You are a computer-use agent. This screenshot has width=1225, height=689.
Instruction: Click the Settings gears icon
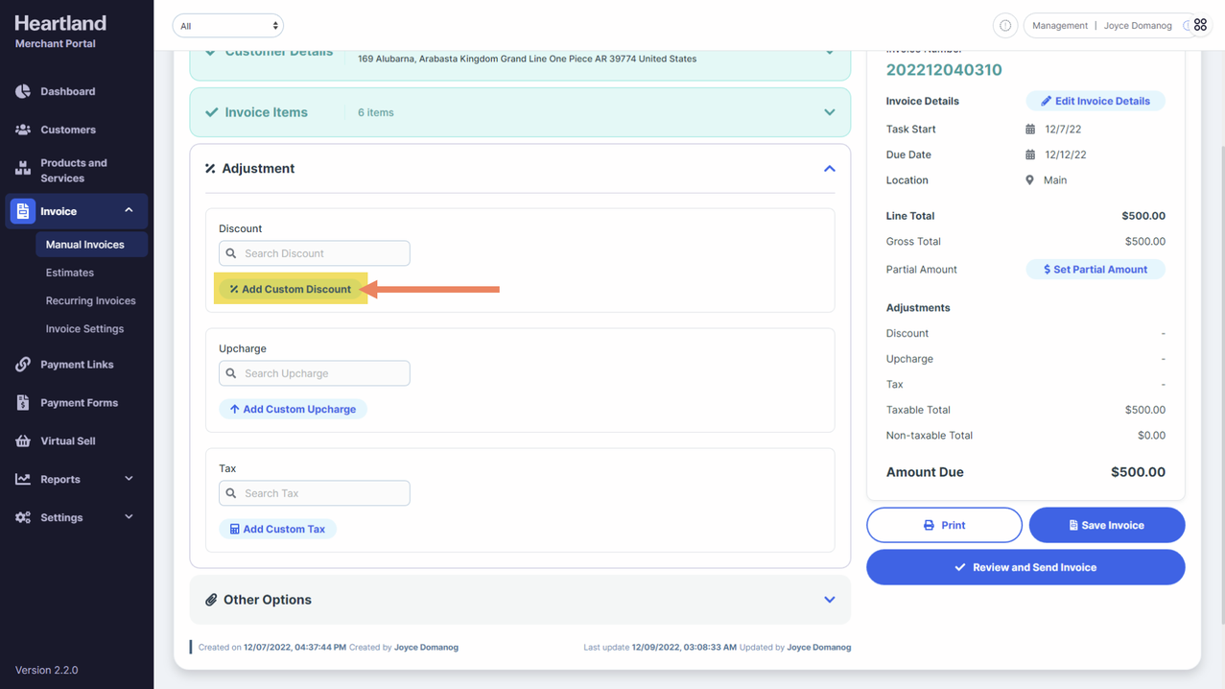(x=23, y=517)
